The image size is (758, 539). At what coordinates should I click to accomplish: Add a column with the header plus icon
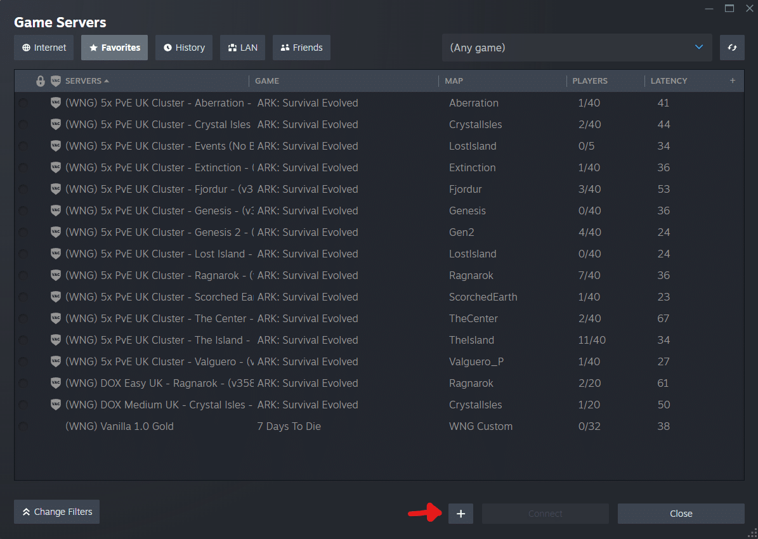(733, 81)
